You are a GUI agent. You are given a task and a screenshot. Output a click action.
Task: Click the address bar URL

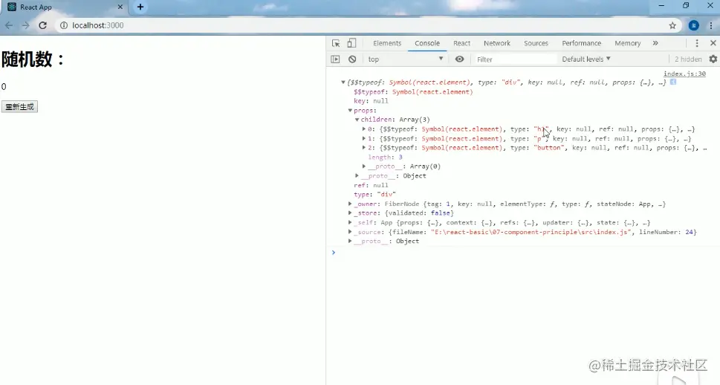pos(98,25)
